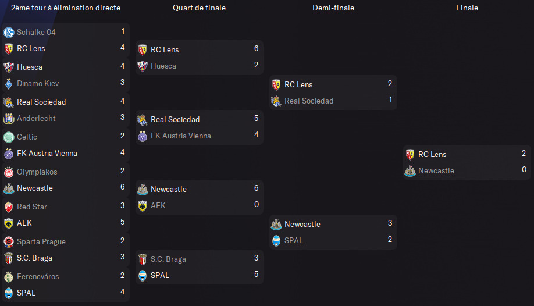Image resolution: width=534 pixels, height=306 pixels.
Task: Click the Demi-finale column header
Action: [x=333, y=8]
